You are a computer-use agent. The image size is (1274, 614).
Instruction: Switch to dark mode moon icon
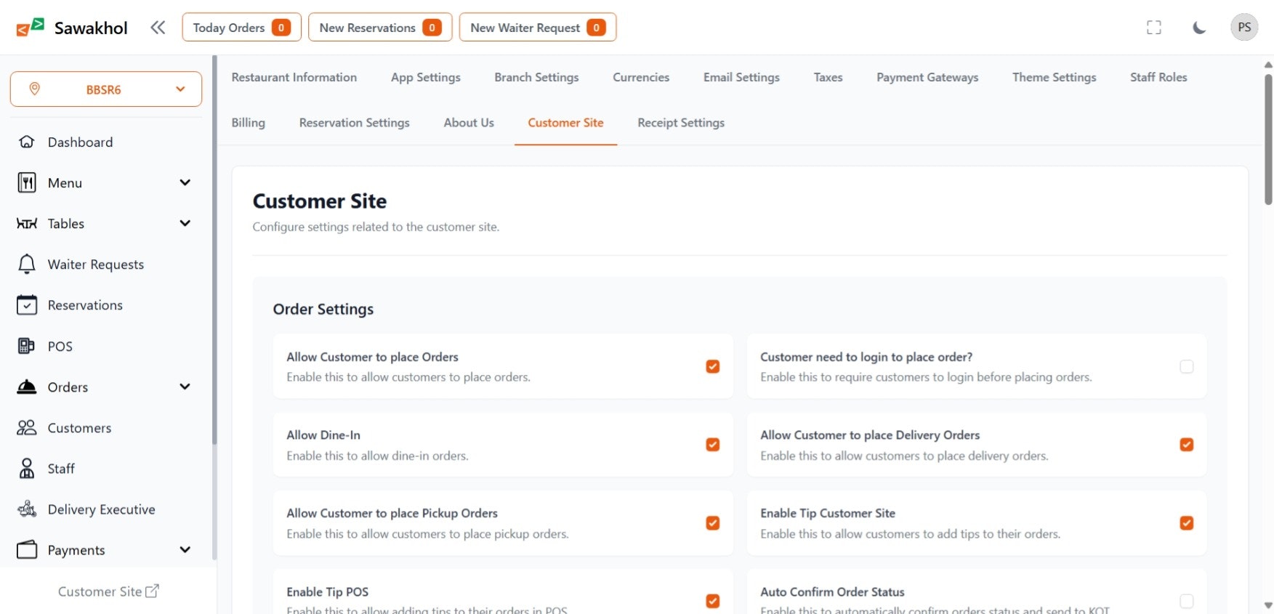pyautogui.click(x=1199, y=28)
